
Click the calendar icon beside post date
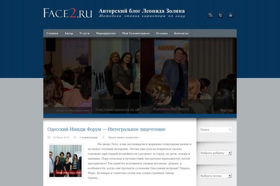[x=49, y=138]
